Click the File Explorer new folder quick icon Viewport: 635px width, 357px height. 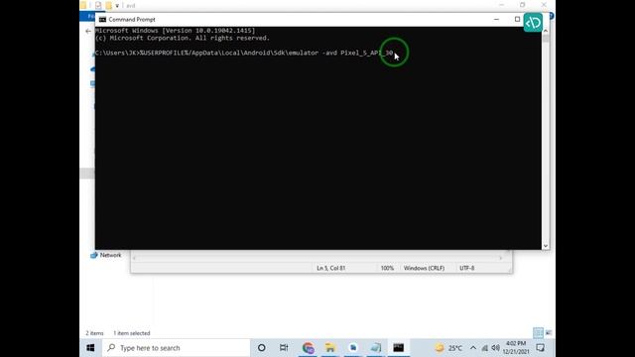pos(108,5)
